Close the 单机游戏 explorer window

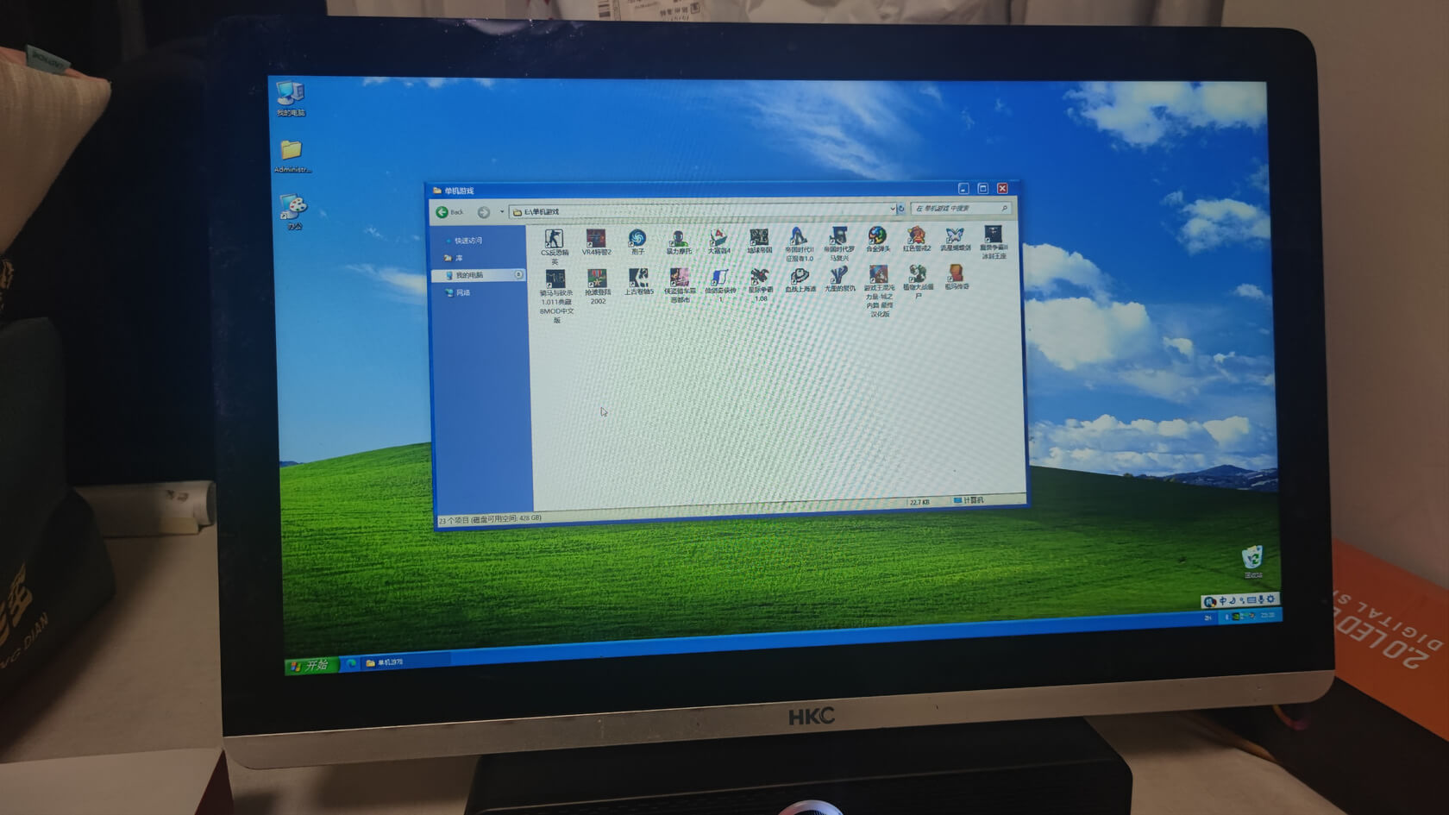tap(1002, 188)
